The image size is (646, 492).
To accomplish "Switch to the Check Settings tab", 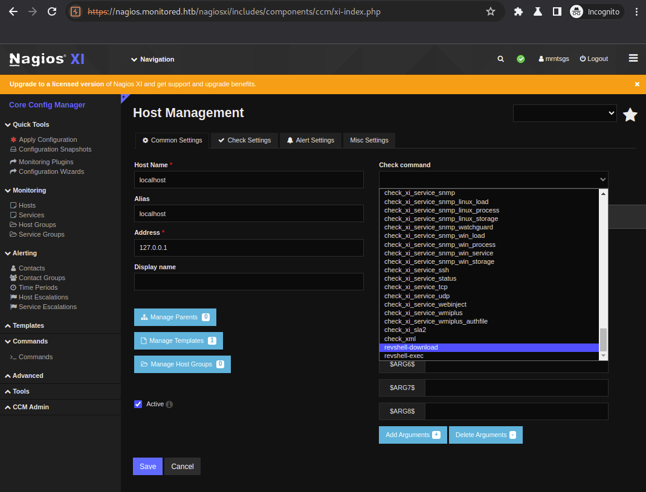I will (244, 140).
